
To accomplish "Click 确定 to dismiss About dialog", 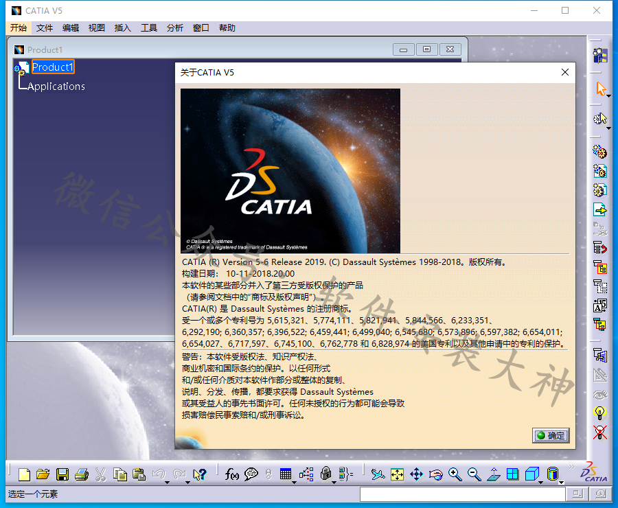I will click(x=551, y=435).
